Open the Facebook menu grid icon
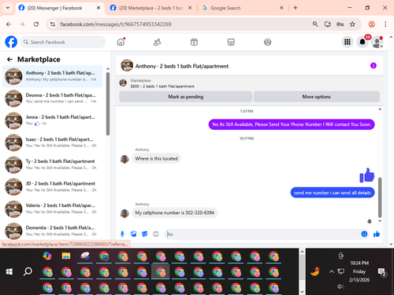This screenshot has height=295, width=394. [348, 42]
